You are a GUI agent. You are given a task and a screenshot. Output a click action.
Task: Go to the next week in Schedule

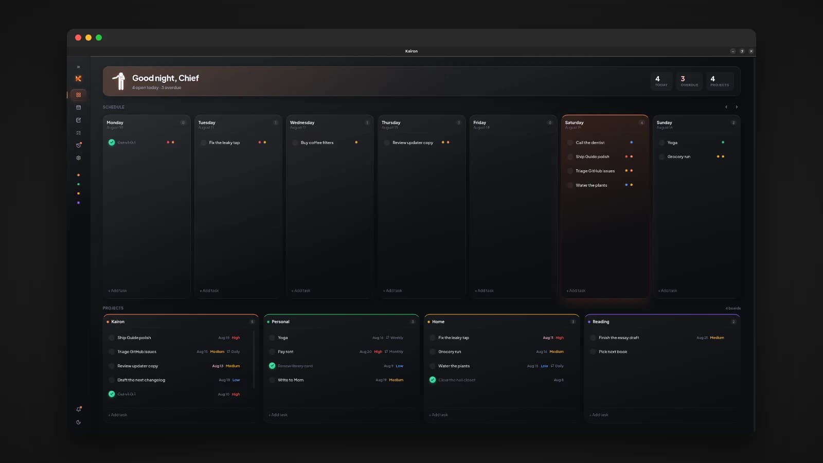[x=737, y=107]
